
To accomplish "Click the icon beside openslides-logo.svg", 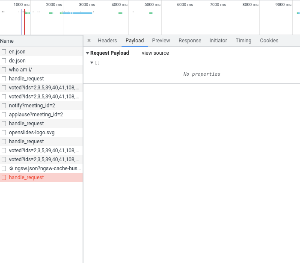I will point(4,133).
